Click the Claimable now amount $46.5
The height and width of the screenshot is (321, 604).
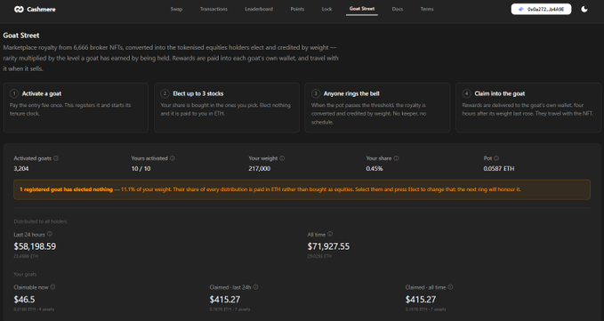(24, 300)
